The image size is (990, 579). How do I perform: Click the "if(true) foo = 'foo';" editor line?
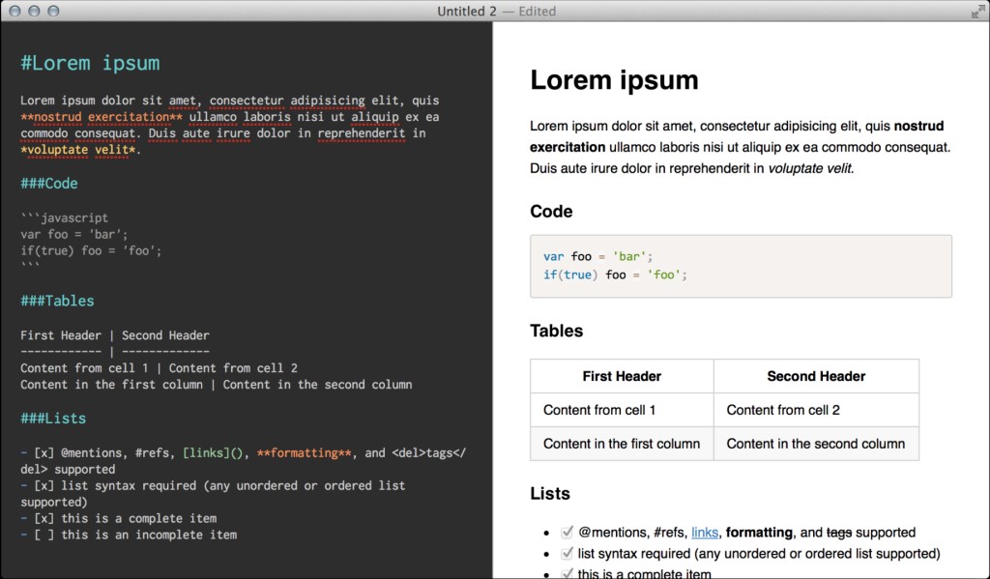pos(91,250)
